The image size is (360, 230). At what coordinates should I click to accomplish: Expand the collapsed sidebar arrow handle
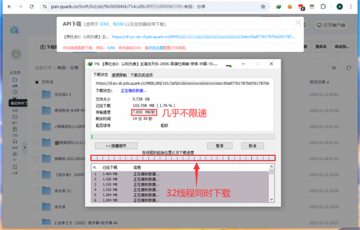click(x=25, y=147)
